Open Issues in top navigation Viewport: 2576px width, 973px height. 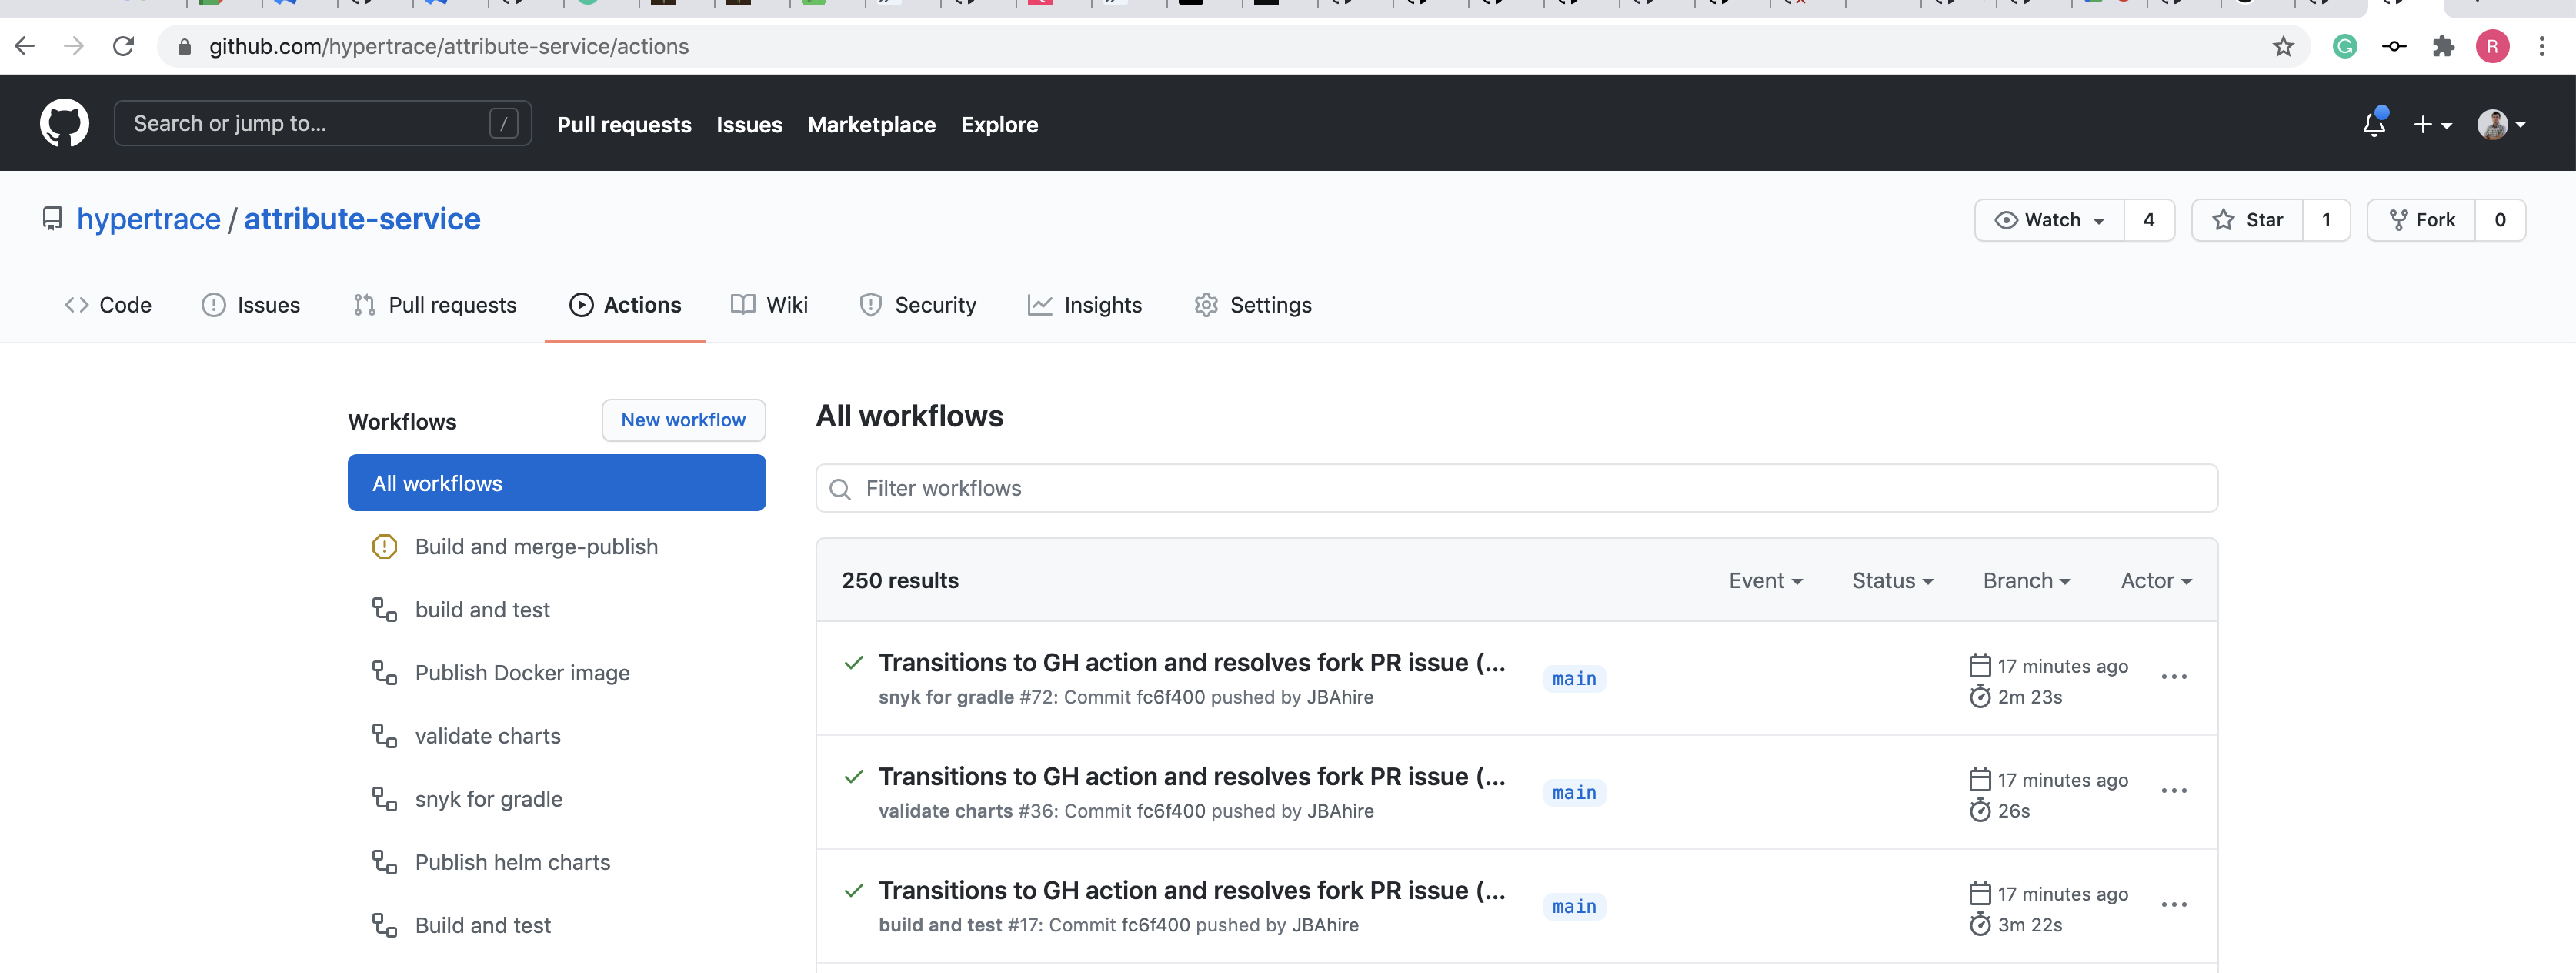(749, 125)
